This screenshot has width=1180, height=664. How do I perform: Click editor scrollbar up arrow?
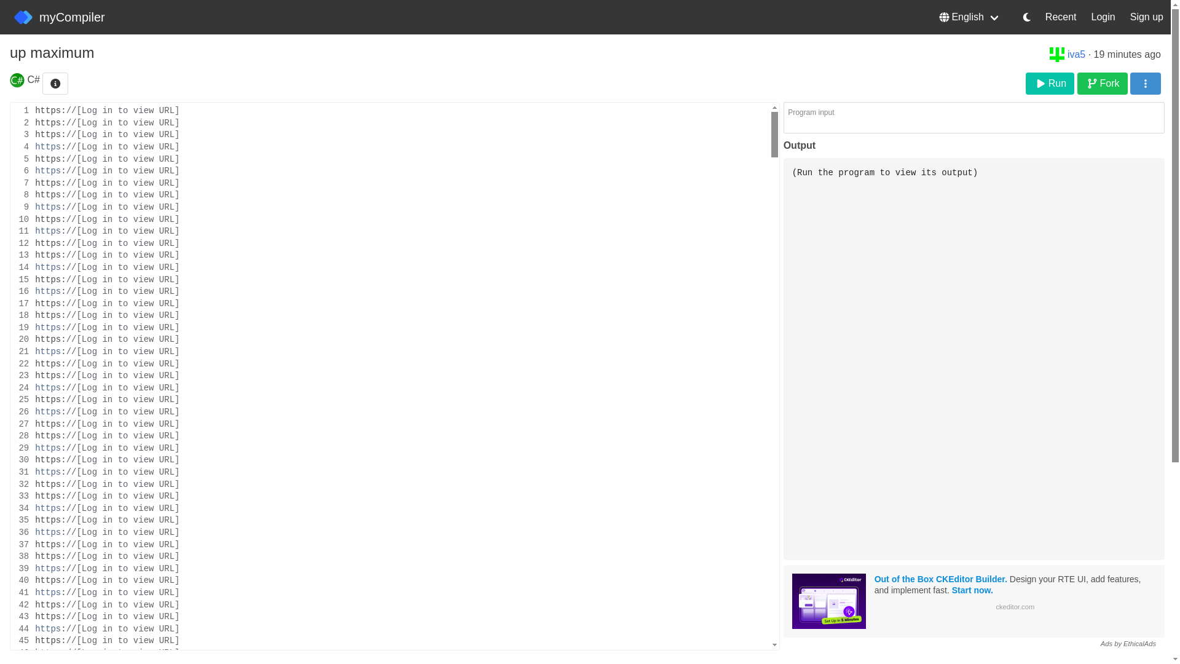click(774, 108)
